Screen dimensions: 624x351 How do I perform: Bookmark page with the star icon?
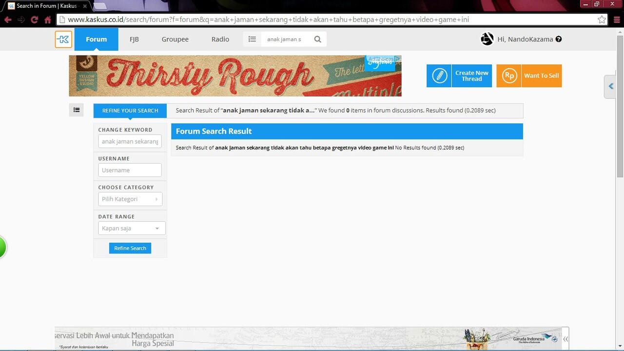[602, 19]
